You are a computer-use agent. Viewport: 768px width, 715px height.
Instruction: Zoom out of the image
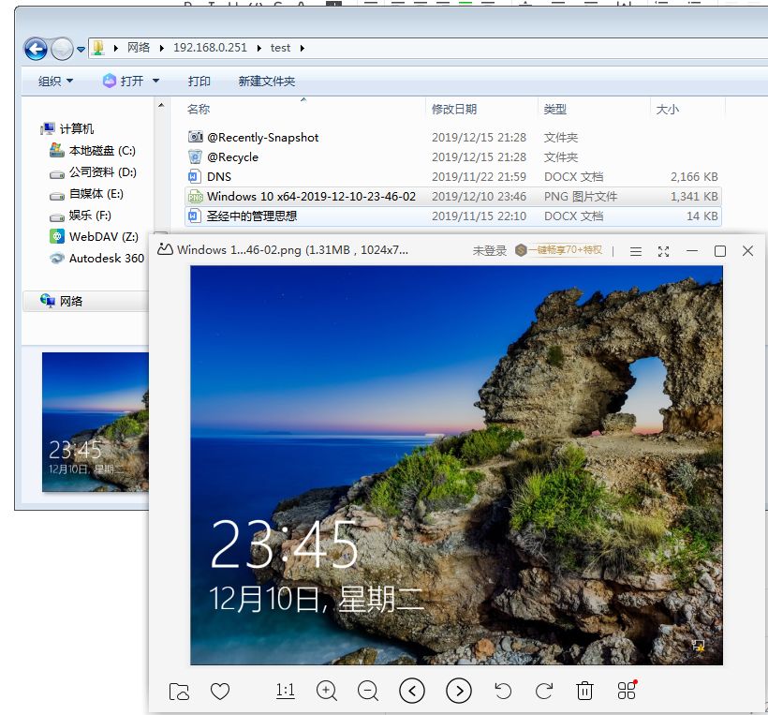[368, 692]
